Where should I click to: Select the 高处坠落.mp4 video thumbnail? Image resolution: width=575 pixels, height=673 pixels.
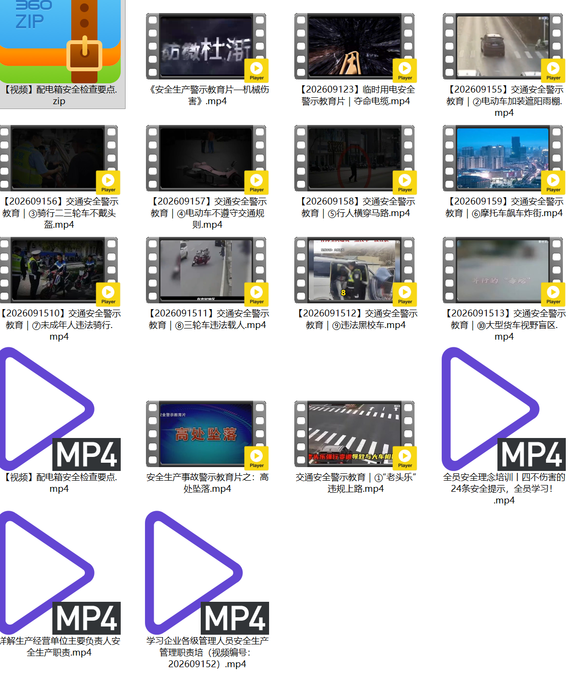(206, 434)
